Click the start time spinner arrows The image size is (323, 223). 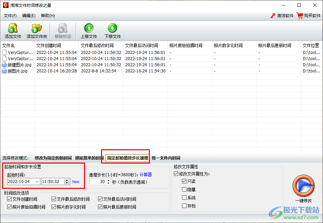coord(67,182)
